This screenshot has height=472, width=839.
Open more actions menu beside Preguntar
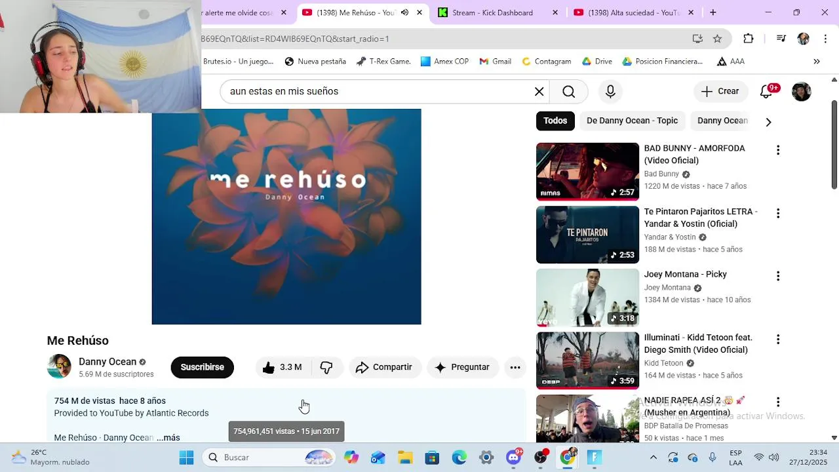[515, 368]
